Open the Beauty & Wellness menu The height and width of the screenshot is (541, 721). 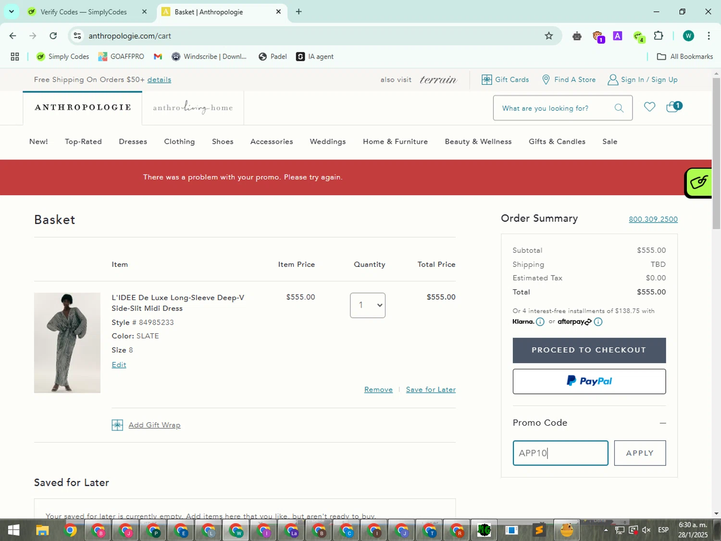(x=478, y=141)
